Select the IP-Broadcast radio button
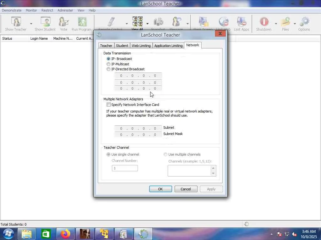321x240 pixels. coord(108,59)
